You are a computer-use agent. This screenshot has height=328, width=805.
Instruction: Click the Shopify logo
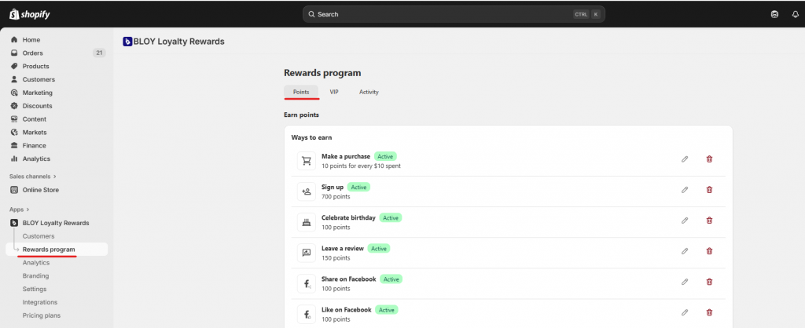pyautogui.click(x=29, y=13)
